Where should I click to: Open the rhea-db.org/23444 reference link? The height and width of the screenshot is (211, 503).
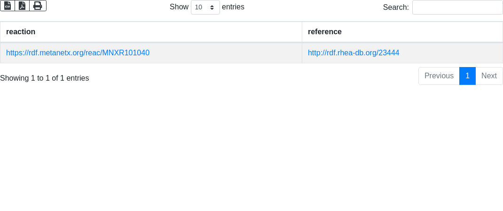354,53
